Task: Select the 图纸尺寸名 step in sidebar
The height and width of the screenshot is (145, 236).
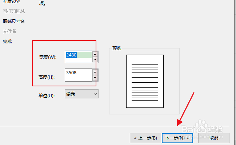Action: coord(14,21)
